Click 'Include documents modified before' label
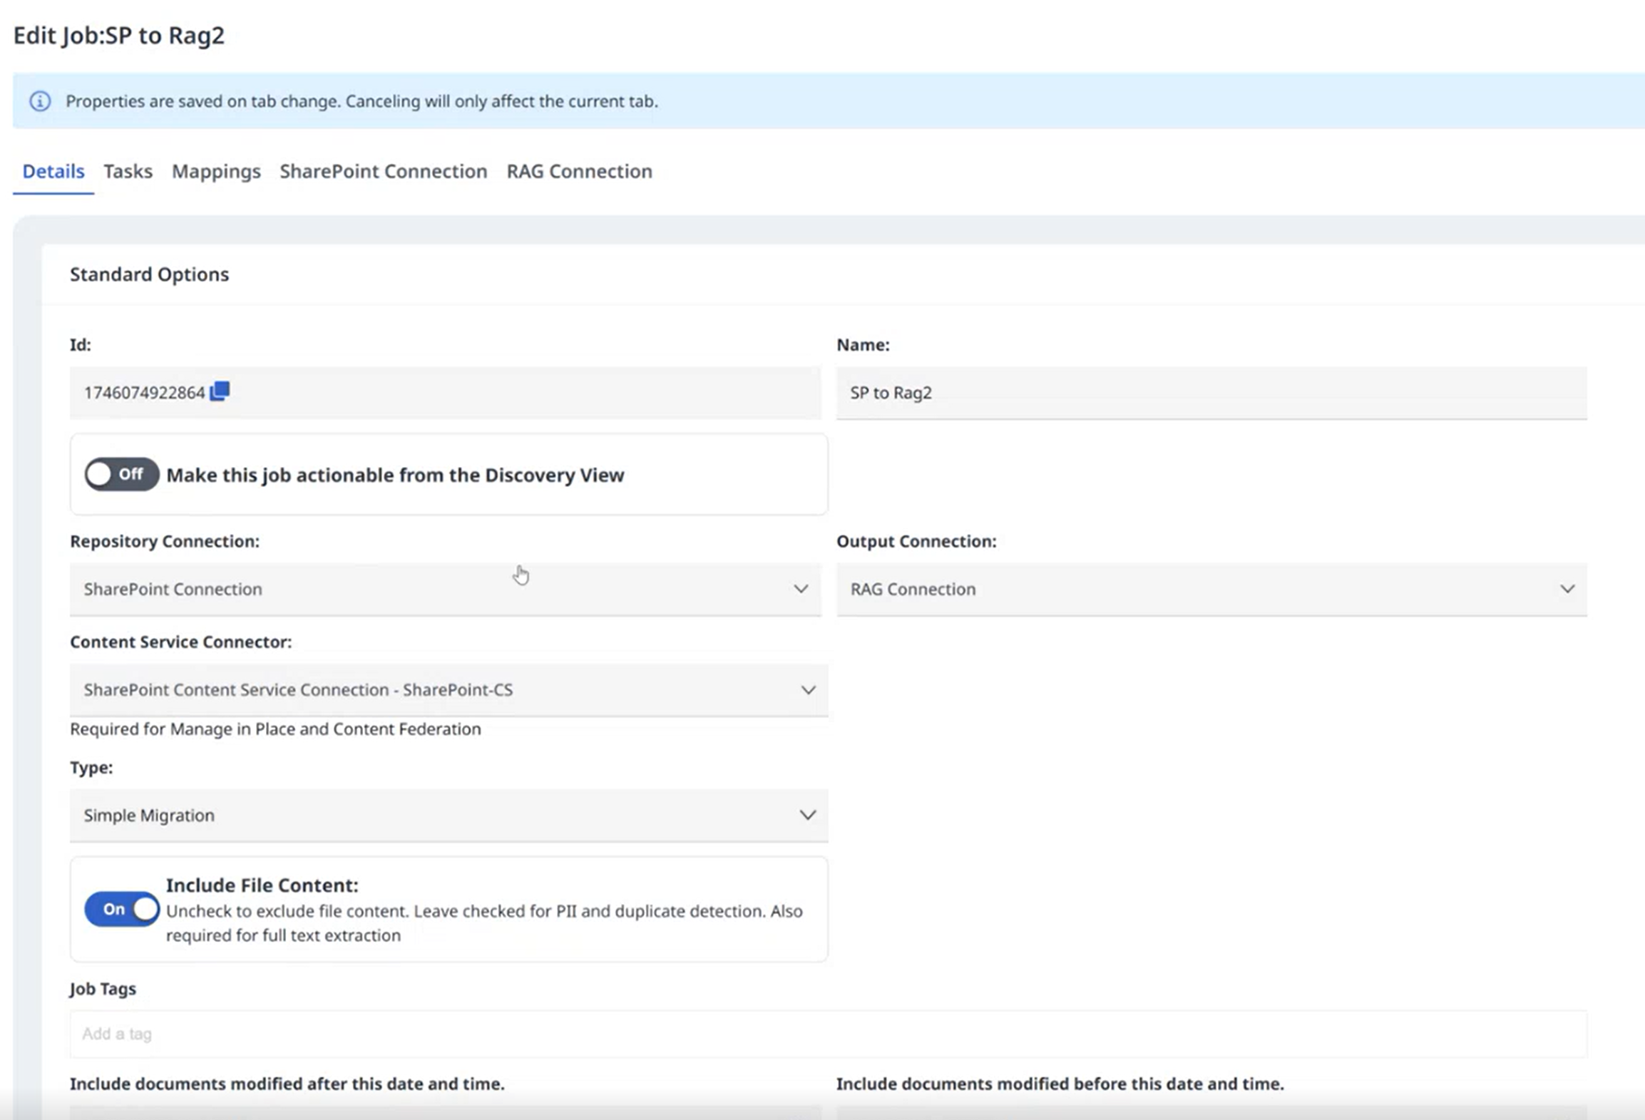Screen dimensions: 1645x1120 (x=1060, y=1084)
